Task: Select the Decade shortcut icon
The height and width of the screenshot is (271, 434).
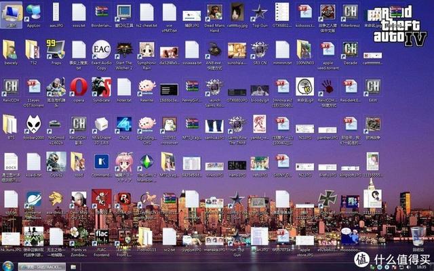Action: point(350,49)
